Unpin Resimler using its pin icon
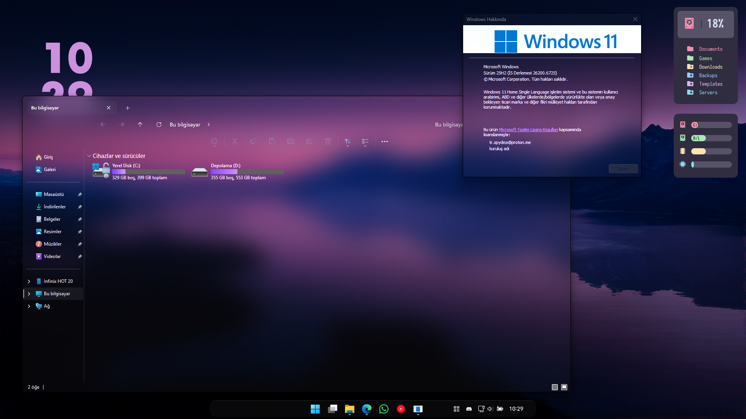Screen dimensions: 746x419 (80, 232)
